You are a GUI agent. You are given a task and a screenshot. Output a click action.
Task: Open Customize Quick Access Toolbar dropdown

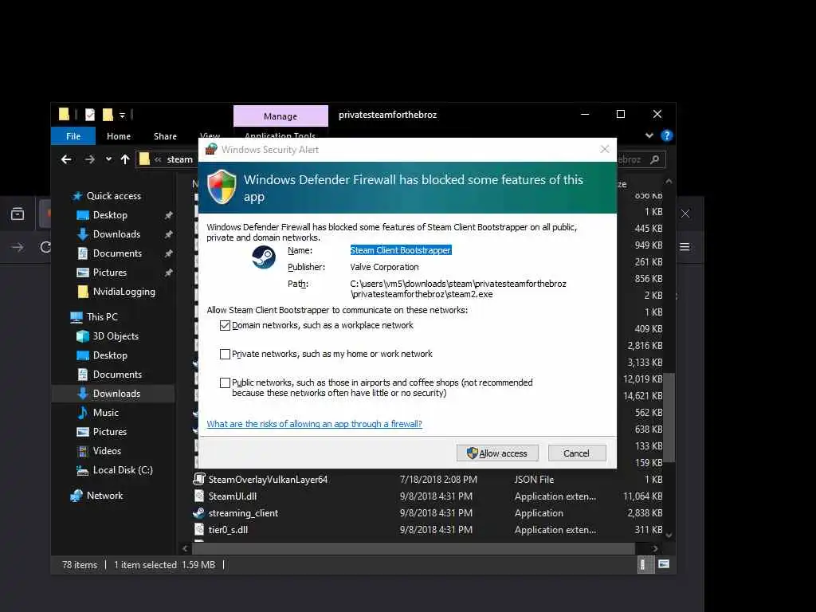(x=122, y=115)
